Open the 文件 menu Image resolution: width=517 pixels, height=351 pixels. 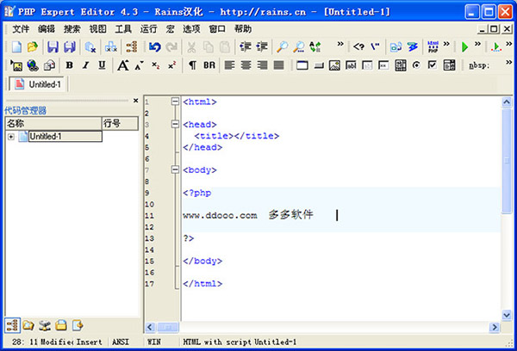pos(21,29)
